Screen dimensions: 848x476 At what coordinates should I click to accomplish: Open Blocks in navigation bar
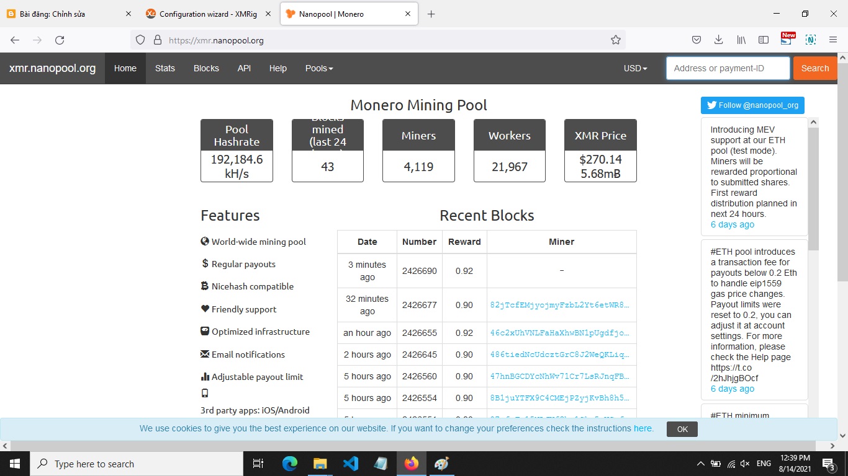(x=206, y=68)
